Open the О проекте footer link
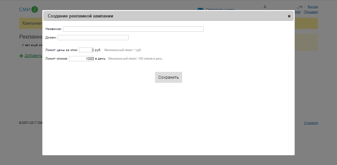The width and height of the screenshot is (337, 165). (x=311, y=123)
